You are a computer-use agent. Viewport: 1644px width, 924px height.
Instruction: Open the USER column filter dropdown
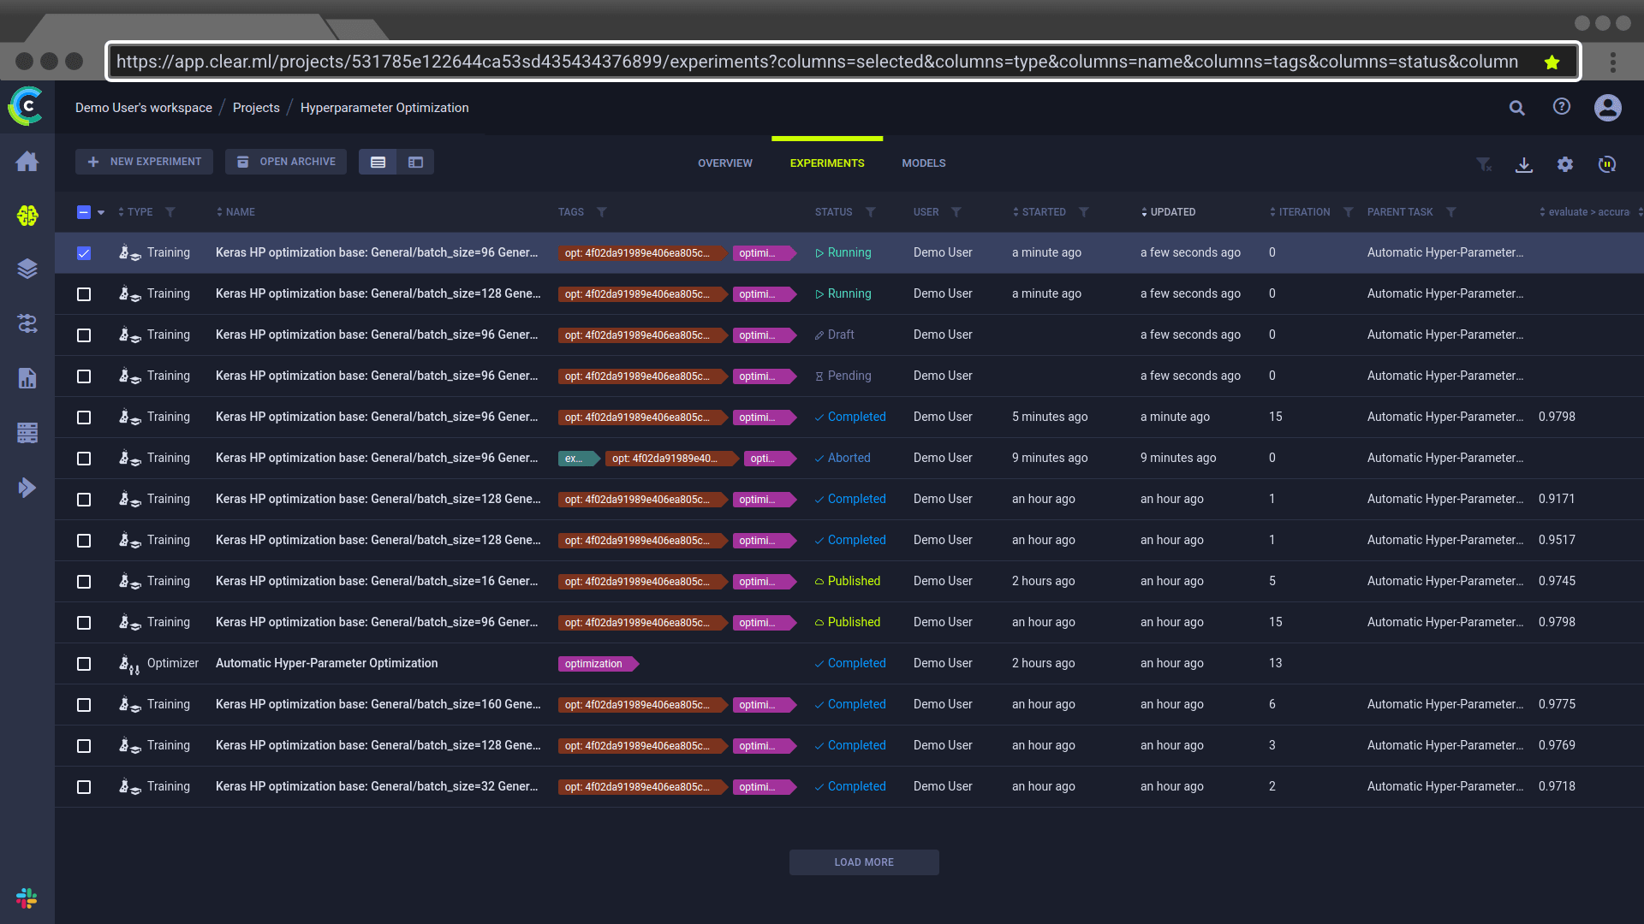click(x=956, y=212)
